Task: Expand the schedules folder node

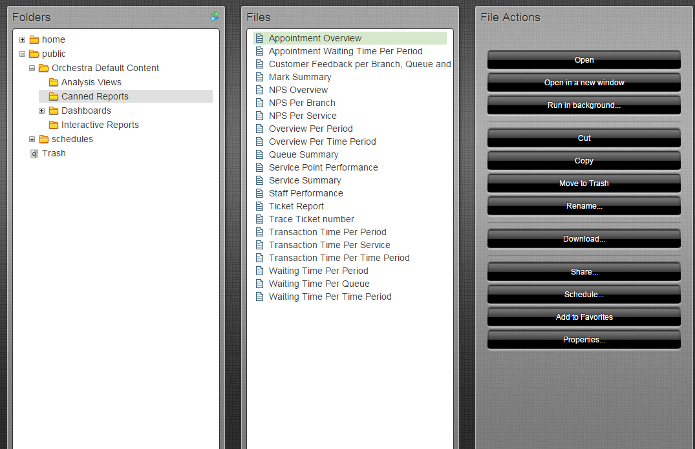Action: (x=32, y=140)
